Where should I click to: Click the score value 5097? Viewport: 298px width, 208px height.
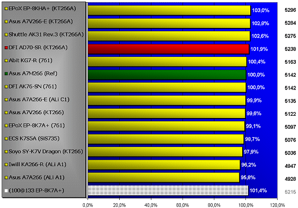tap(290, 127)
